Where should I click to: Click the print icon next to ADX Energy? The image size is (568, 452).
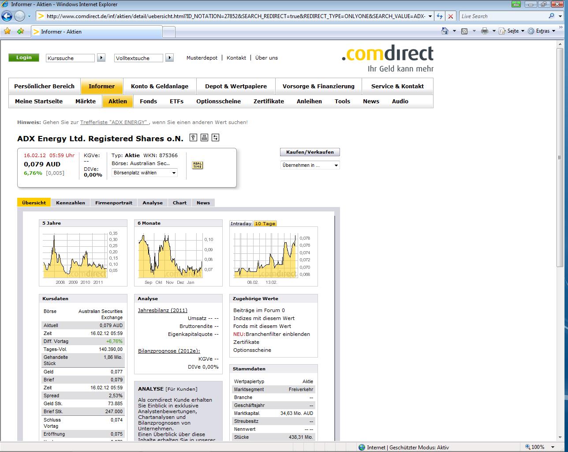[x=204, y=137]
